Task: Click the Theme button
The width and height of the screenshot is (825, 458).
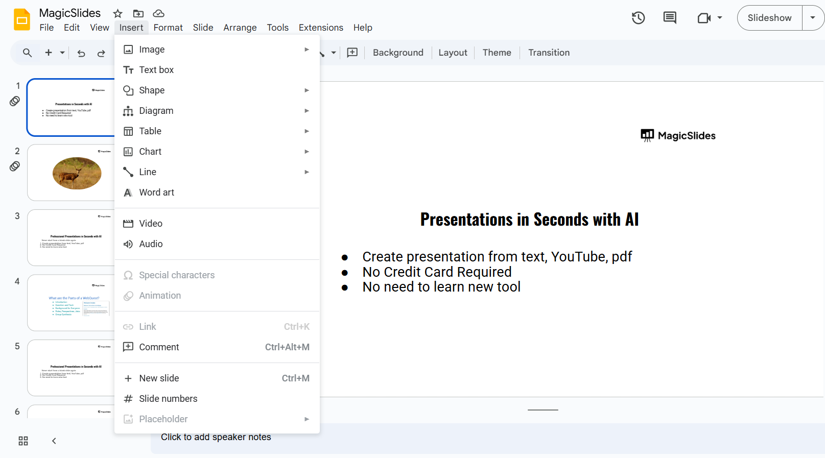Action: click(497, 53)
